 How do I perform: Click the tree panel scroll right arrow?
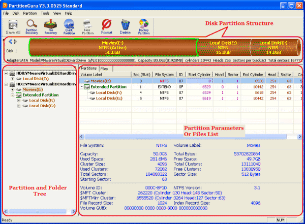point(73,211)
